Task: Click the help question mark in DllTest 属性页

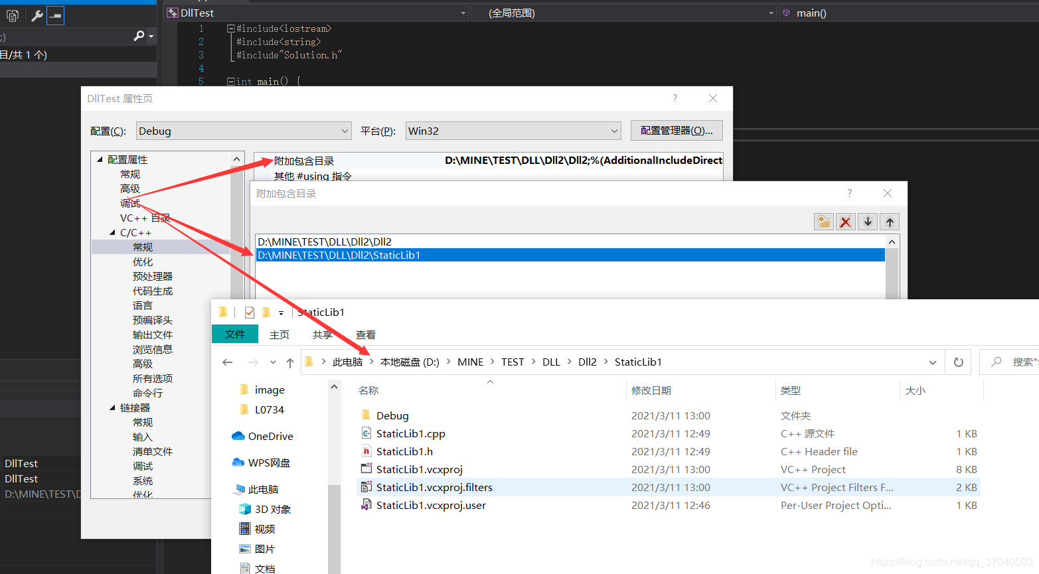Action: 675,98
